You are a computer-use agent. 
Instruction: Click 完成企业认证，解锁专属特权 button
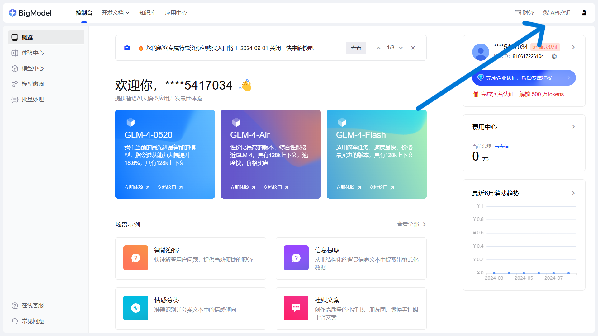[524, 78]
